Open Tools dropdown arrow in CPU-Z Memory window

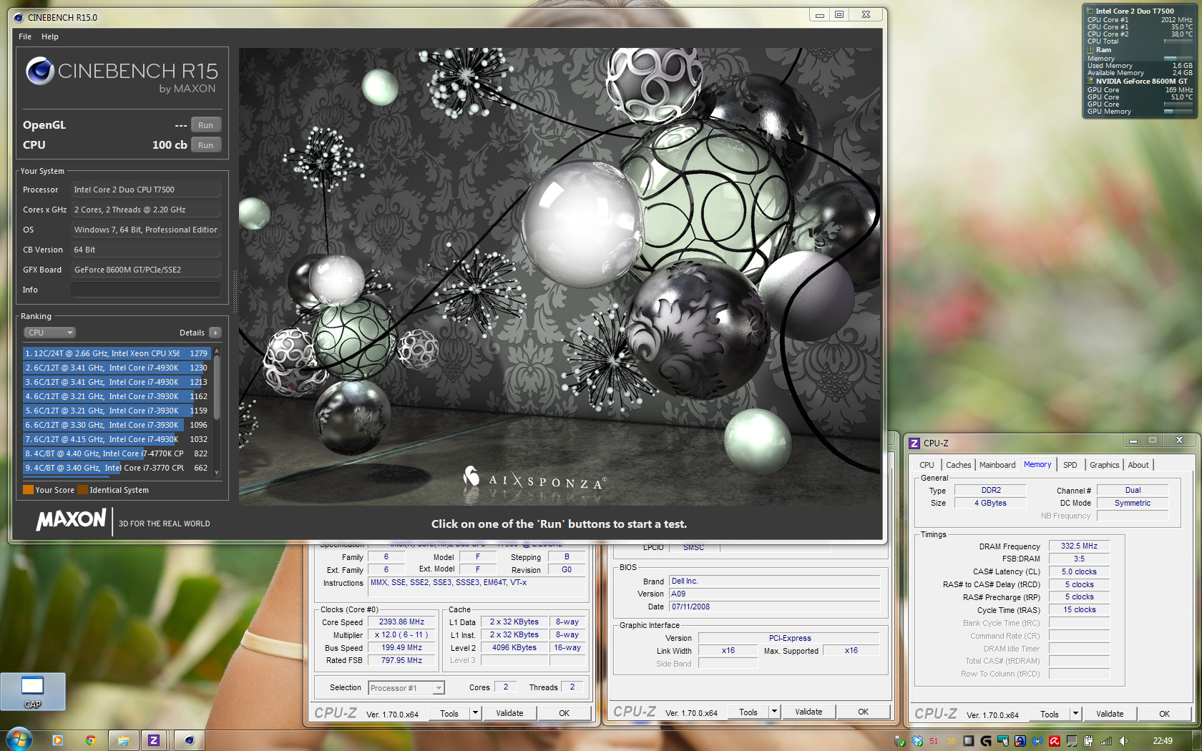pos(1075,714)
